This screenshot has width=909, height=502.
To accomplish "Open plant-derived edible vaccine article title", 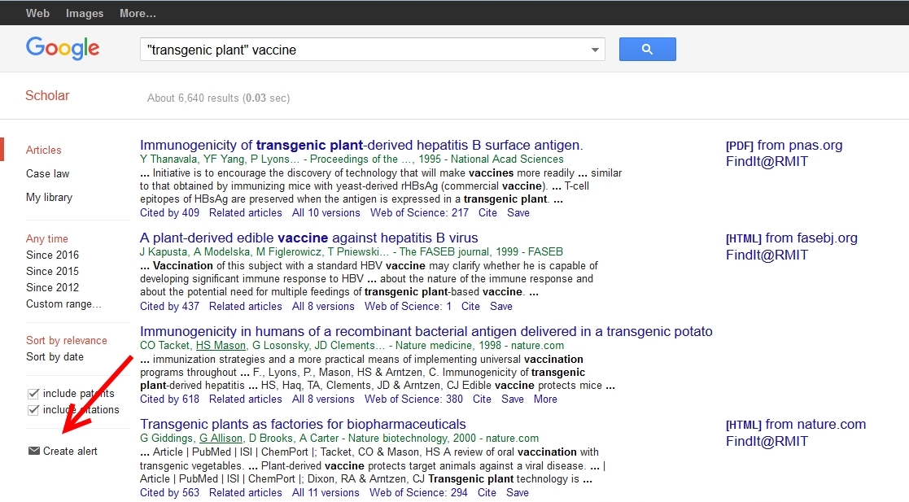I will tap(309, 238).
